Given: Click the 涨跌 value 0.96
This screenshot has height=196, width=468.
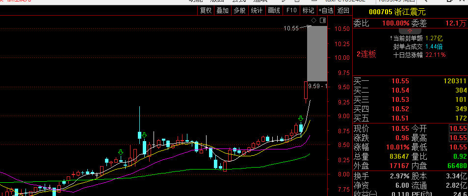Looking at the screenshot, I should click(402, 138).
